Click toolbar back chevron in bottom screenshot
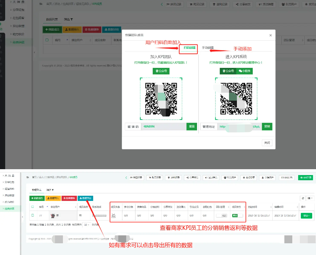This screenshot has width=316, height=255. pyautogui.click(x=126, y=178)
